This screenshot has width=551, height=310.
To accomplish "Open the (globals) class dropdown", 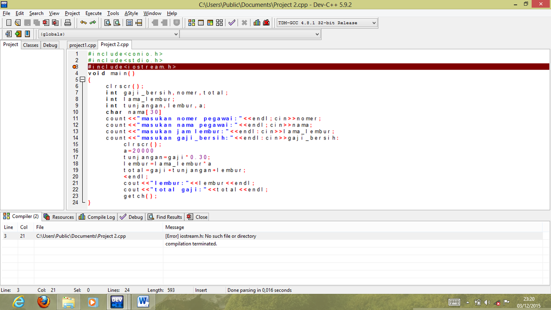I will click(109, 34).
